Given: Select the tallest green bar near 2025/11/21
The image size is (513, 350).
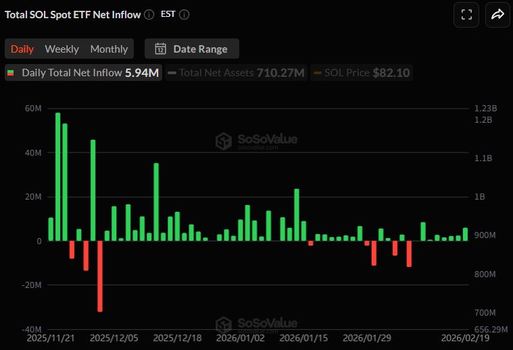Looking at the screenshot, I should [x=58, y=177].
